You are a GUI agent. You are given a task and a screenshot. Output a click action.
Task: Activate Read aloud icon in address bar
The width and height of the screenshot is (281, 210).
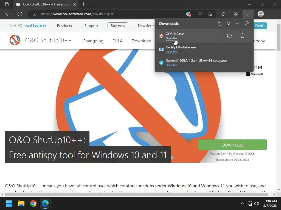(200, 14)
